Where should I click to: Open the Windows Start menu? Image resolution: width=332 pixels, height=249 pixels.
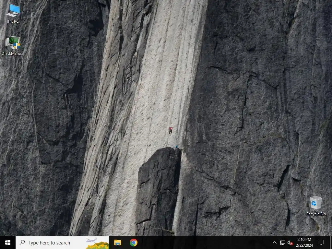point(8,243)
